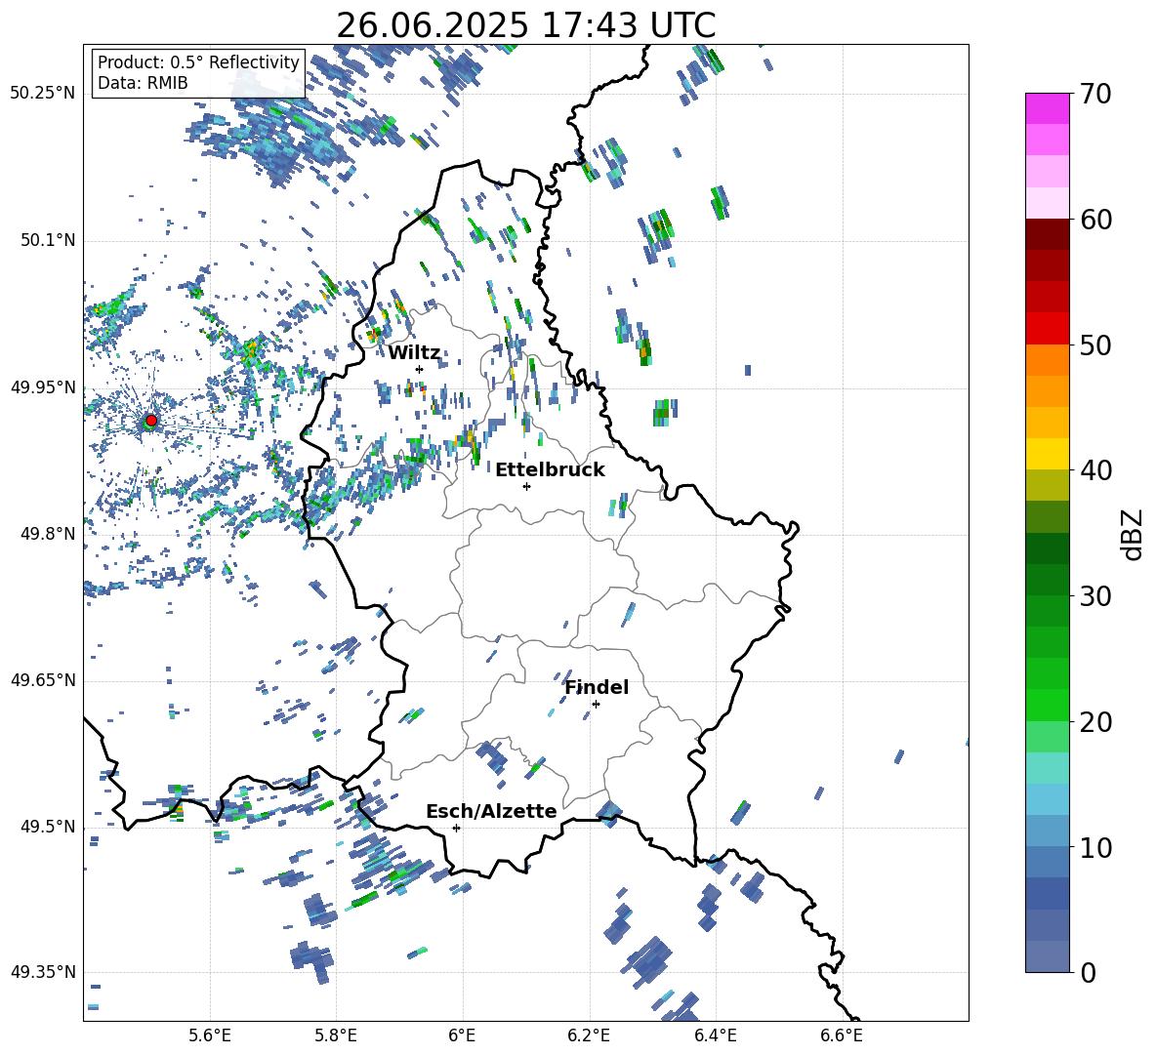Click the 20 tick on colorbar
This screenshot has height=1055, width=1156.
(x=1095, y=722)
